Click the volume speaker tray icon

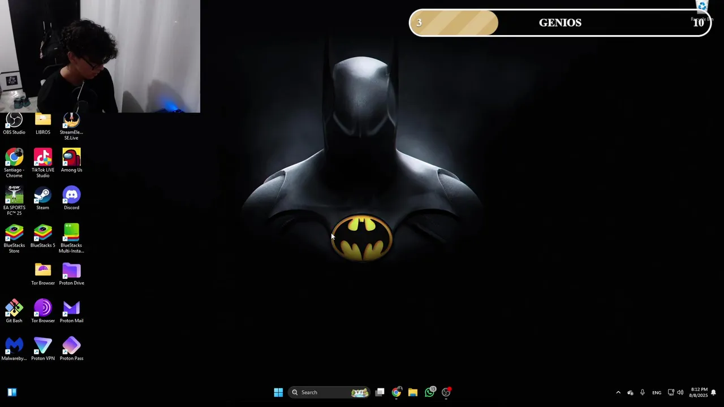tap(680, 392)
